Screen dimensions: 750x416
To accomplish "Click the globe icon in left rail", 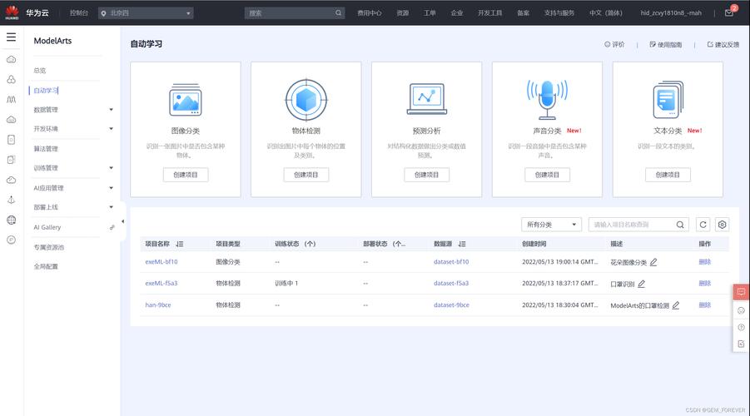I will 12,220.
